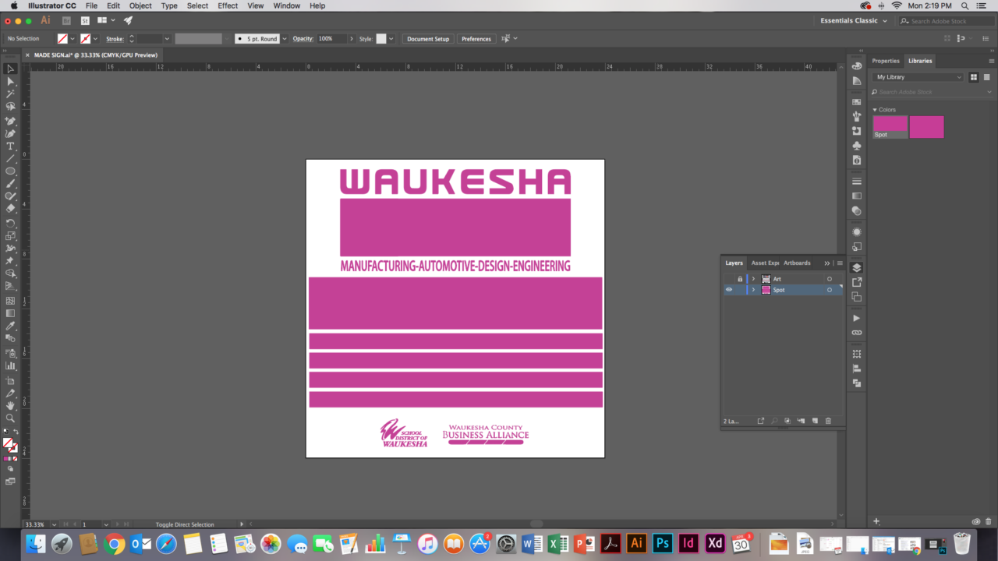Screen dimensions: 998x561
Task: Switch to the Asset Export tab
Action: click(x=765, y=263)
